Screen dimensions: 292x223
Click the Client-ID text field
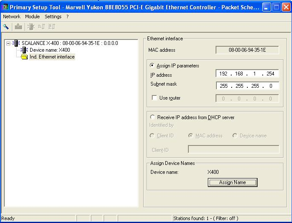pos(234,149)
